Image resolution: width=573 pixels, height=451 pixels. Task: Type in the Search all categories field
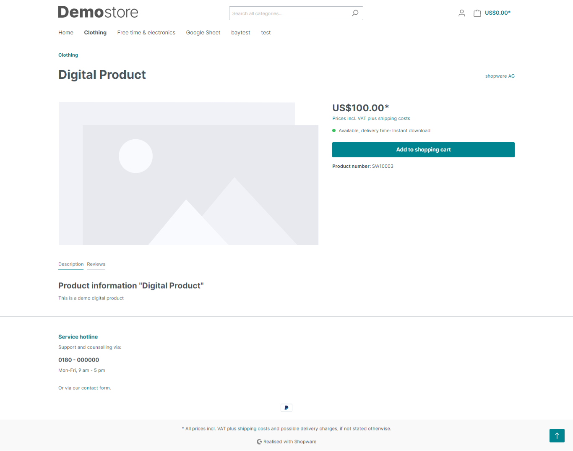pyautogui.click(x=289, y=13)
